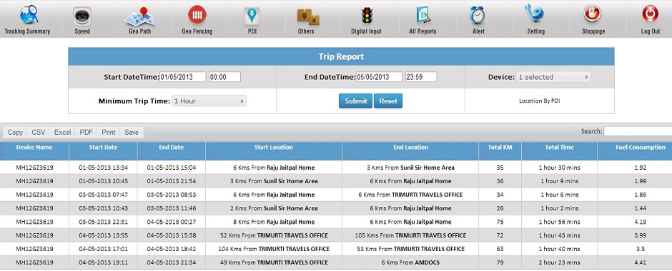The image size is (672, 271).
Task: Expand the Minimum Trip Time dropdown
Action: coord(209,101)
